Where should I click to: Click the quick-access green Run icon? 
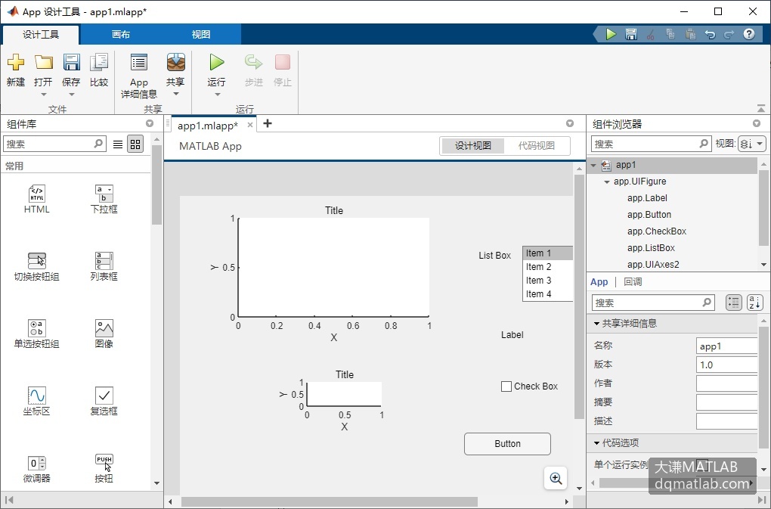(611, 35)
